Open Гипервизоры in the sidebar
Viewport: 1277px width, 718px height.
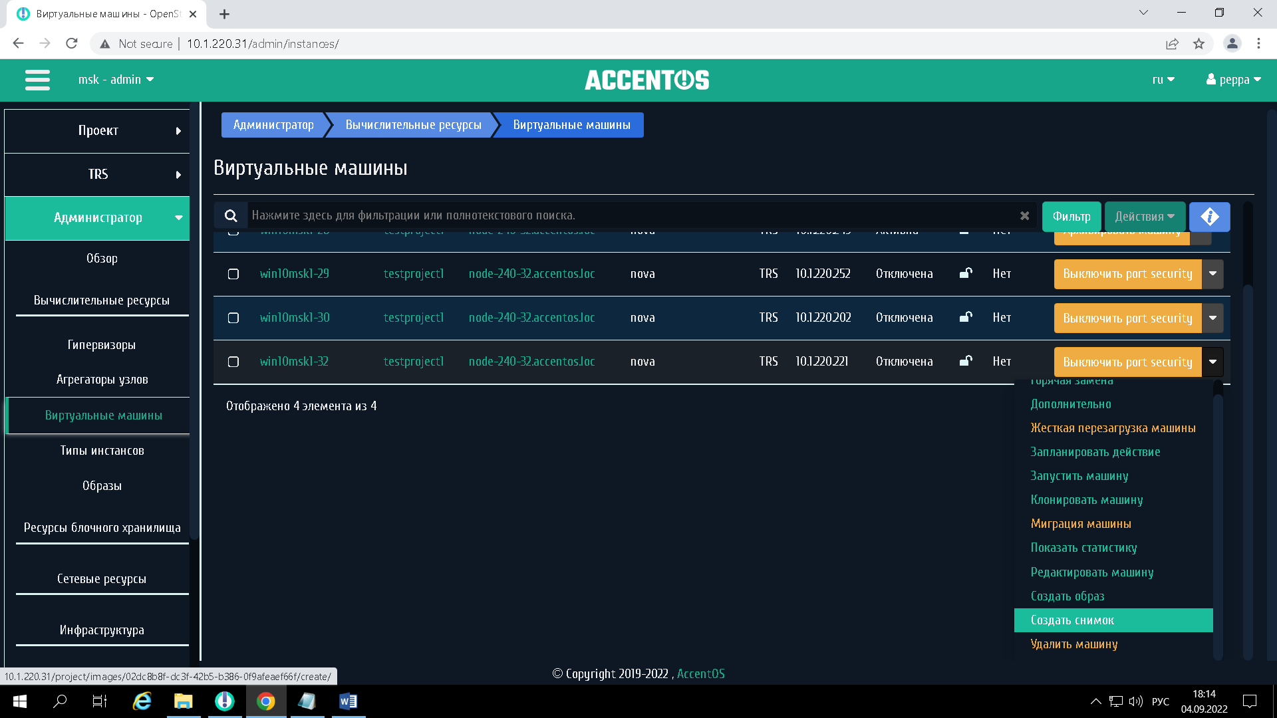[101, 344]
